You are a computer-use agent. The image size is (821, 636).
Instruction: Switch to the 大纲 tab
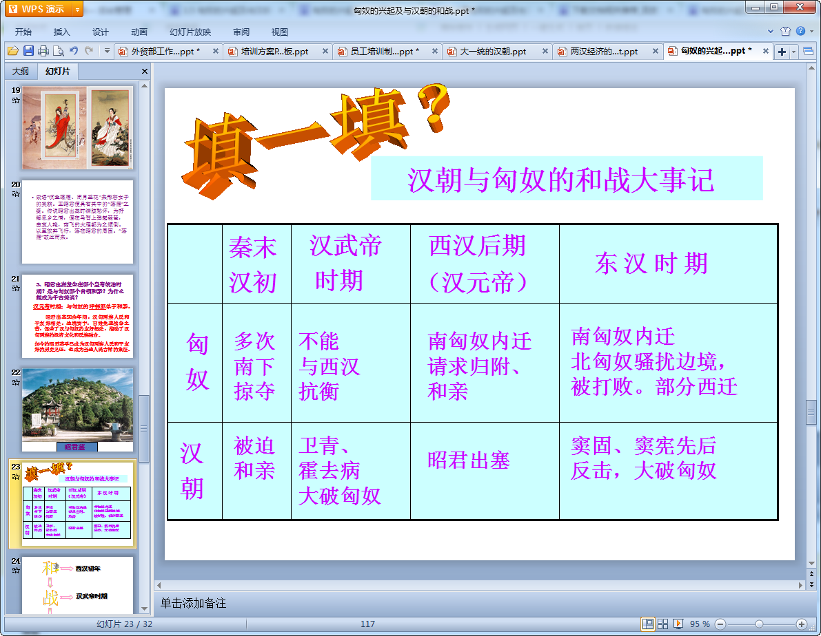pos(21,72)
